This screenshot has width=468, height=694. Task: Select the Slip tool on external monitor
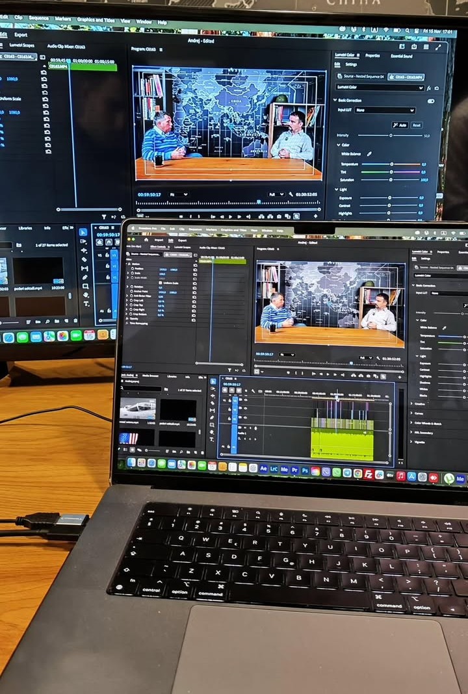click(x=84, y=268)
